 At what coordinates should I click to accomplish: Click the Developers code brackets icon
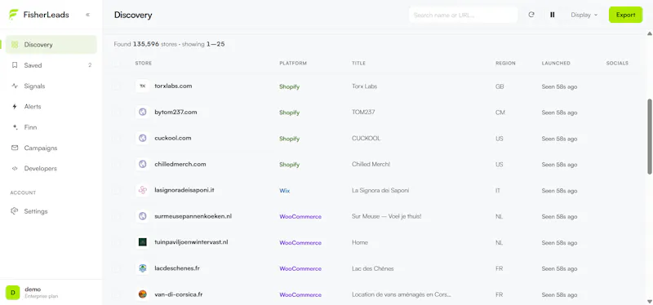(x=15, y=169)
